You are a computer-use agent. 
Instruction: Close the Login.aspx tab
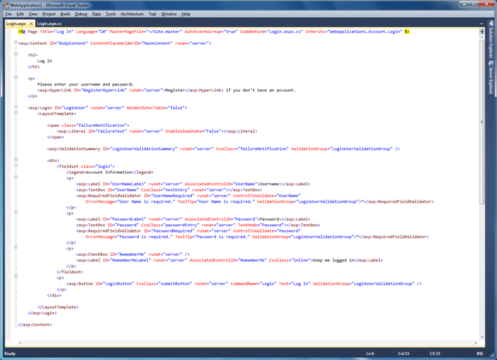tap(31, 23)
